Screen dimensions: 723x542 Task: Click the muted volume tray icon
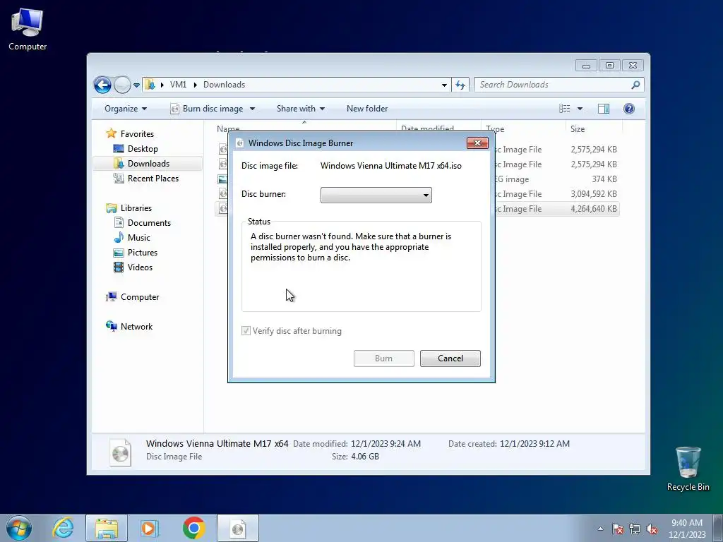click(x=652, y=529)
